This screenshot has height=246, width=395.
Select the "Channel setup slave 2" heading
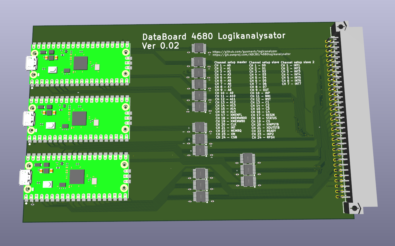pos(298,62)
